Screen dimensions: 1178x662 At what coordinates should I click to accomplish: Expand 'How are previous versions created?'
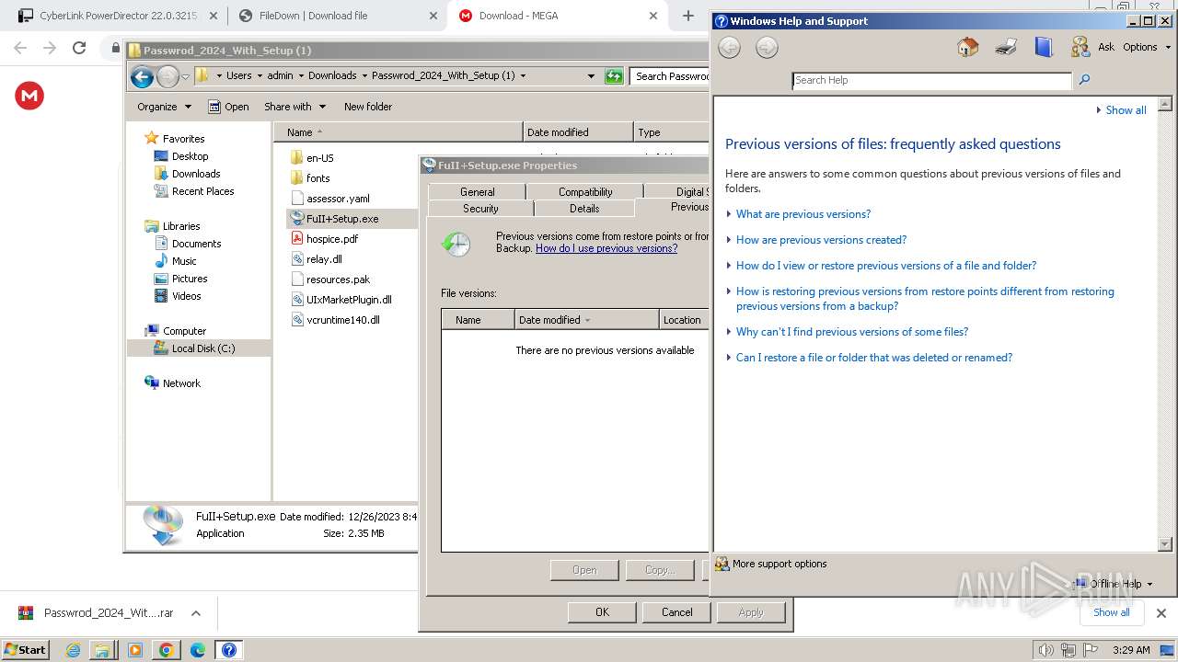tap(821, 240)
